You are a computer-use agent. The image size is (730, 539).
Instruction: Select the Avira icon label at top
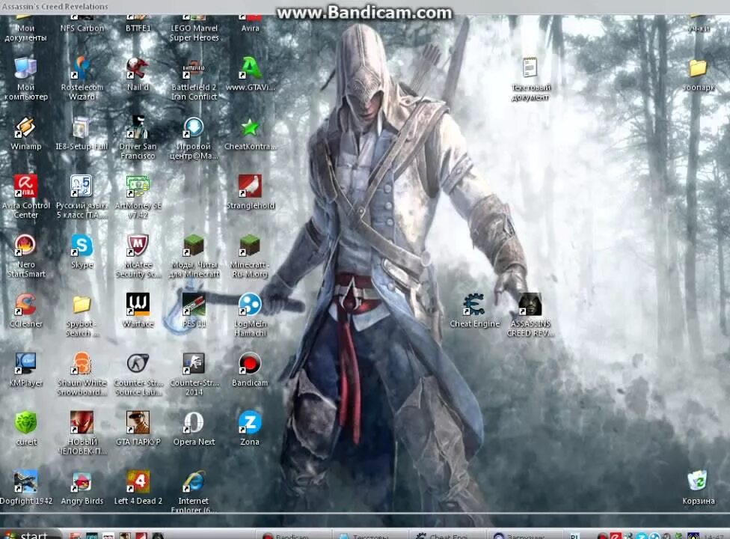250,28
